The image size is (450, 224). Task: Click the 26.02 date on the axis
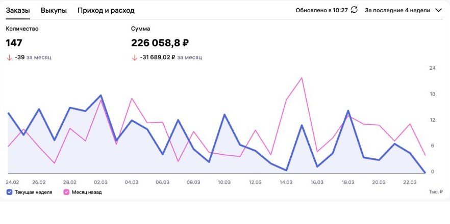[39, 182]
